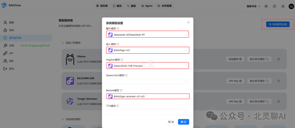The image size is (295, 128).
Task: Select 系统 in the sidebar
Action: tap(26, 45)
